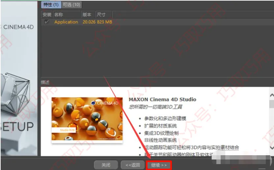The height and width of the screenshot is (170, 274).
Task: Click the Cinema 4D Studio R20 splash image
Action: pos(87,119)
